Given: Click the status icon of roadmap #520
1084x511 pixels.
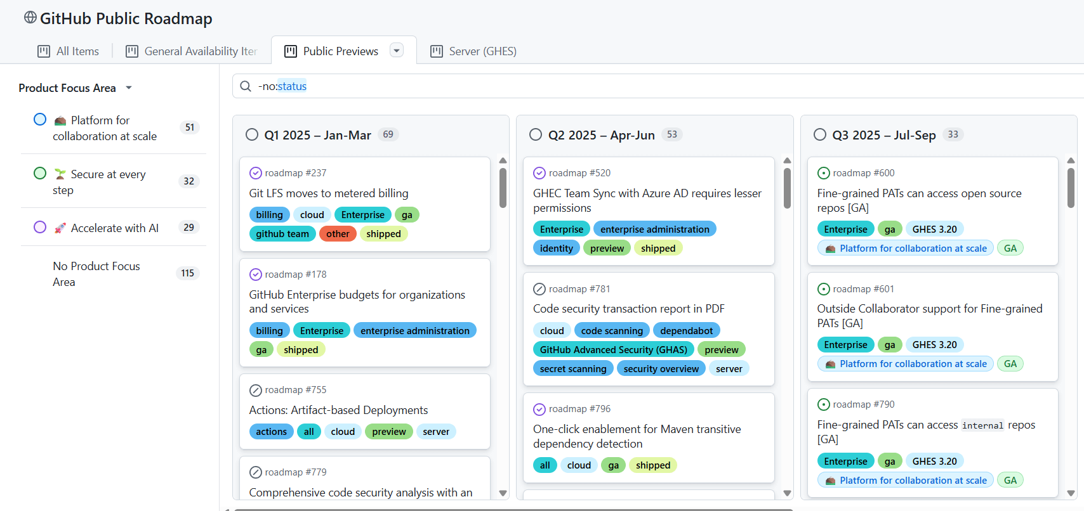Looking at the screenshot, I should [539, 173].
